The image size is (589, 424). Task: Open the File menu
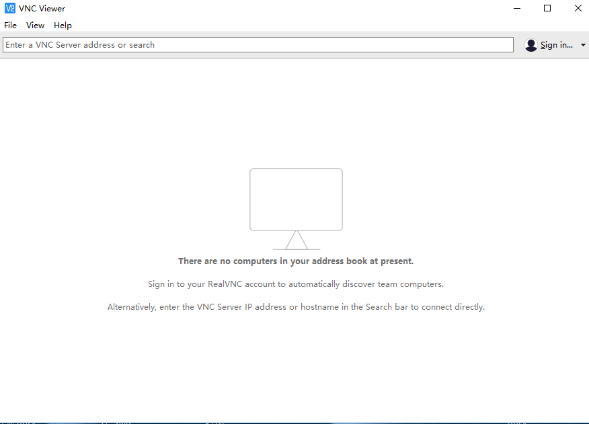pos(10,26)
